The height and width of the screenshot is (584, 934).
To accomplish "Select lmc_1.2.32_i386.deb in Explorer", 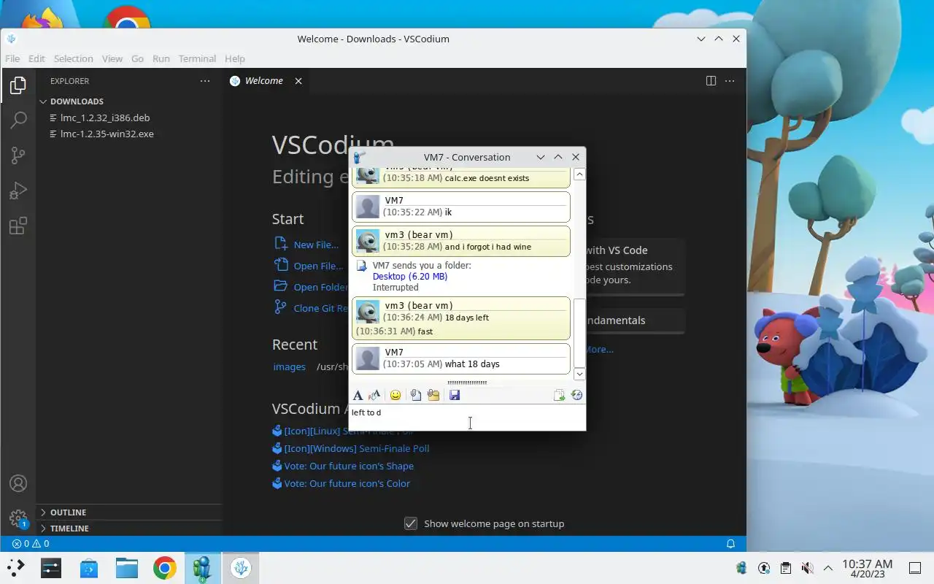I will click(105, 118).
